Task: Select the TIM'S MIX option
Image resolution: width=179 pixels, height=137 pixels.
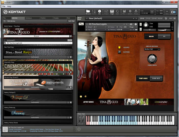Action: pyautogui.click(x=143, y=78)
